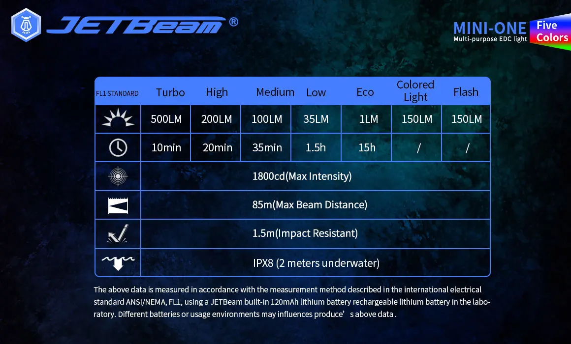
Task: Click the lumen output sunburst icon
Action: (x=118, y=118)
